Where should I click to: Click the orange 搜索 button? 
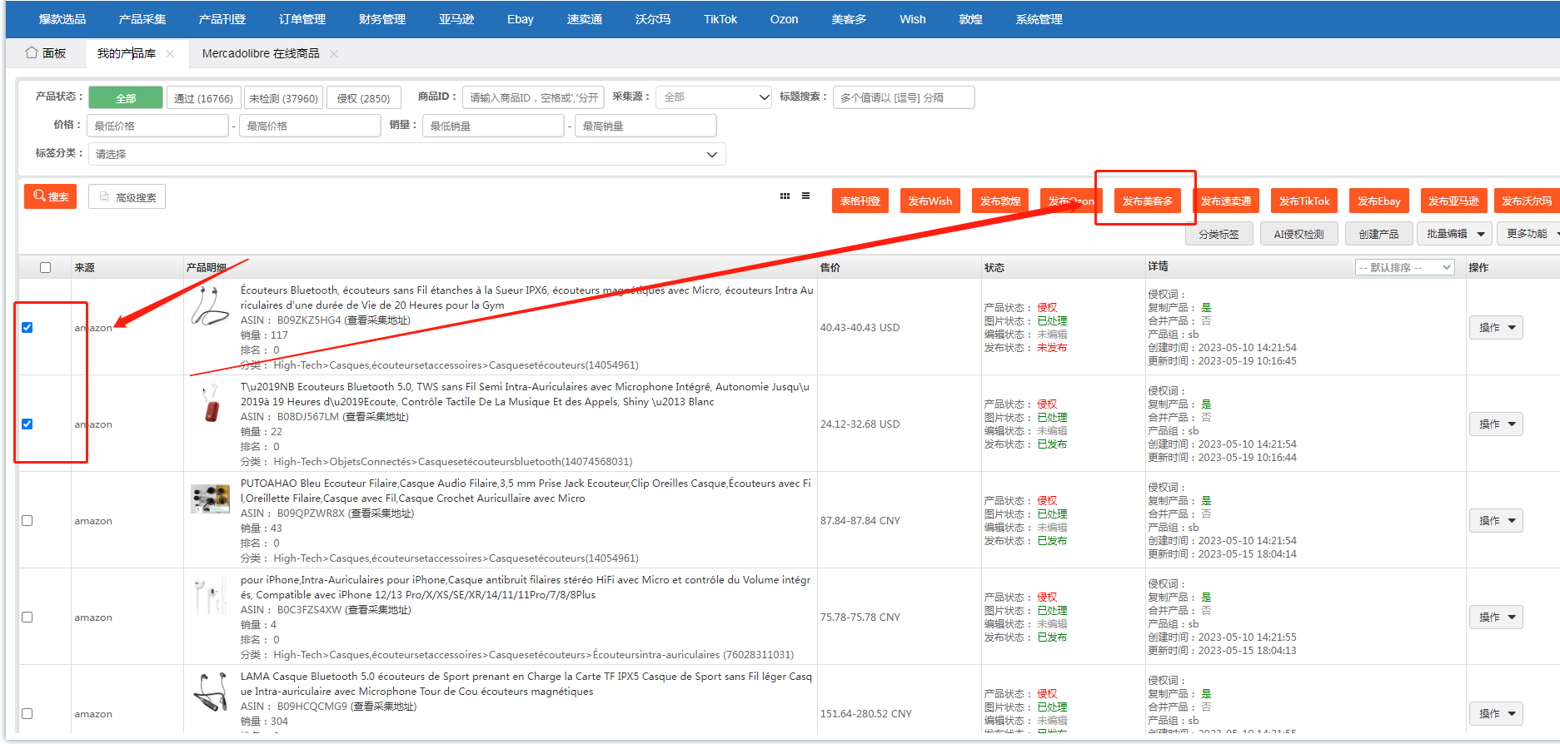click(x=51, y=196)
